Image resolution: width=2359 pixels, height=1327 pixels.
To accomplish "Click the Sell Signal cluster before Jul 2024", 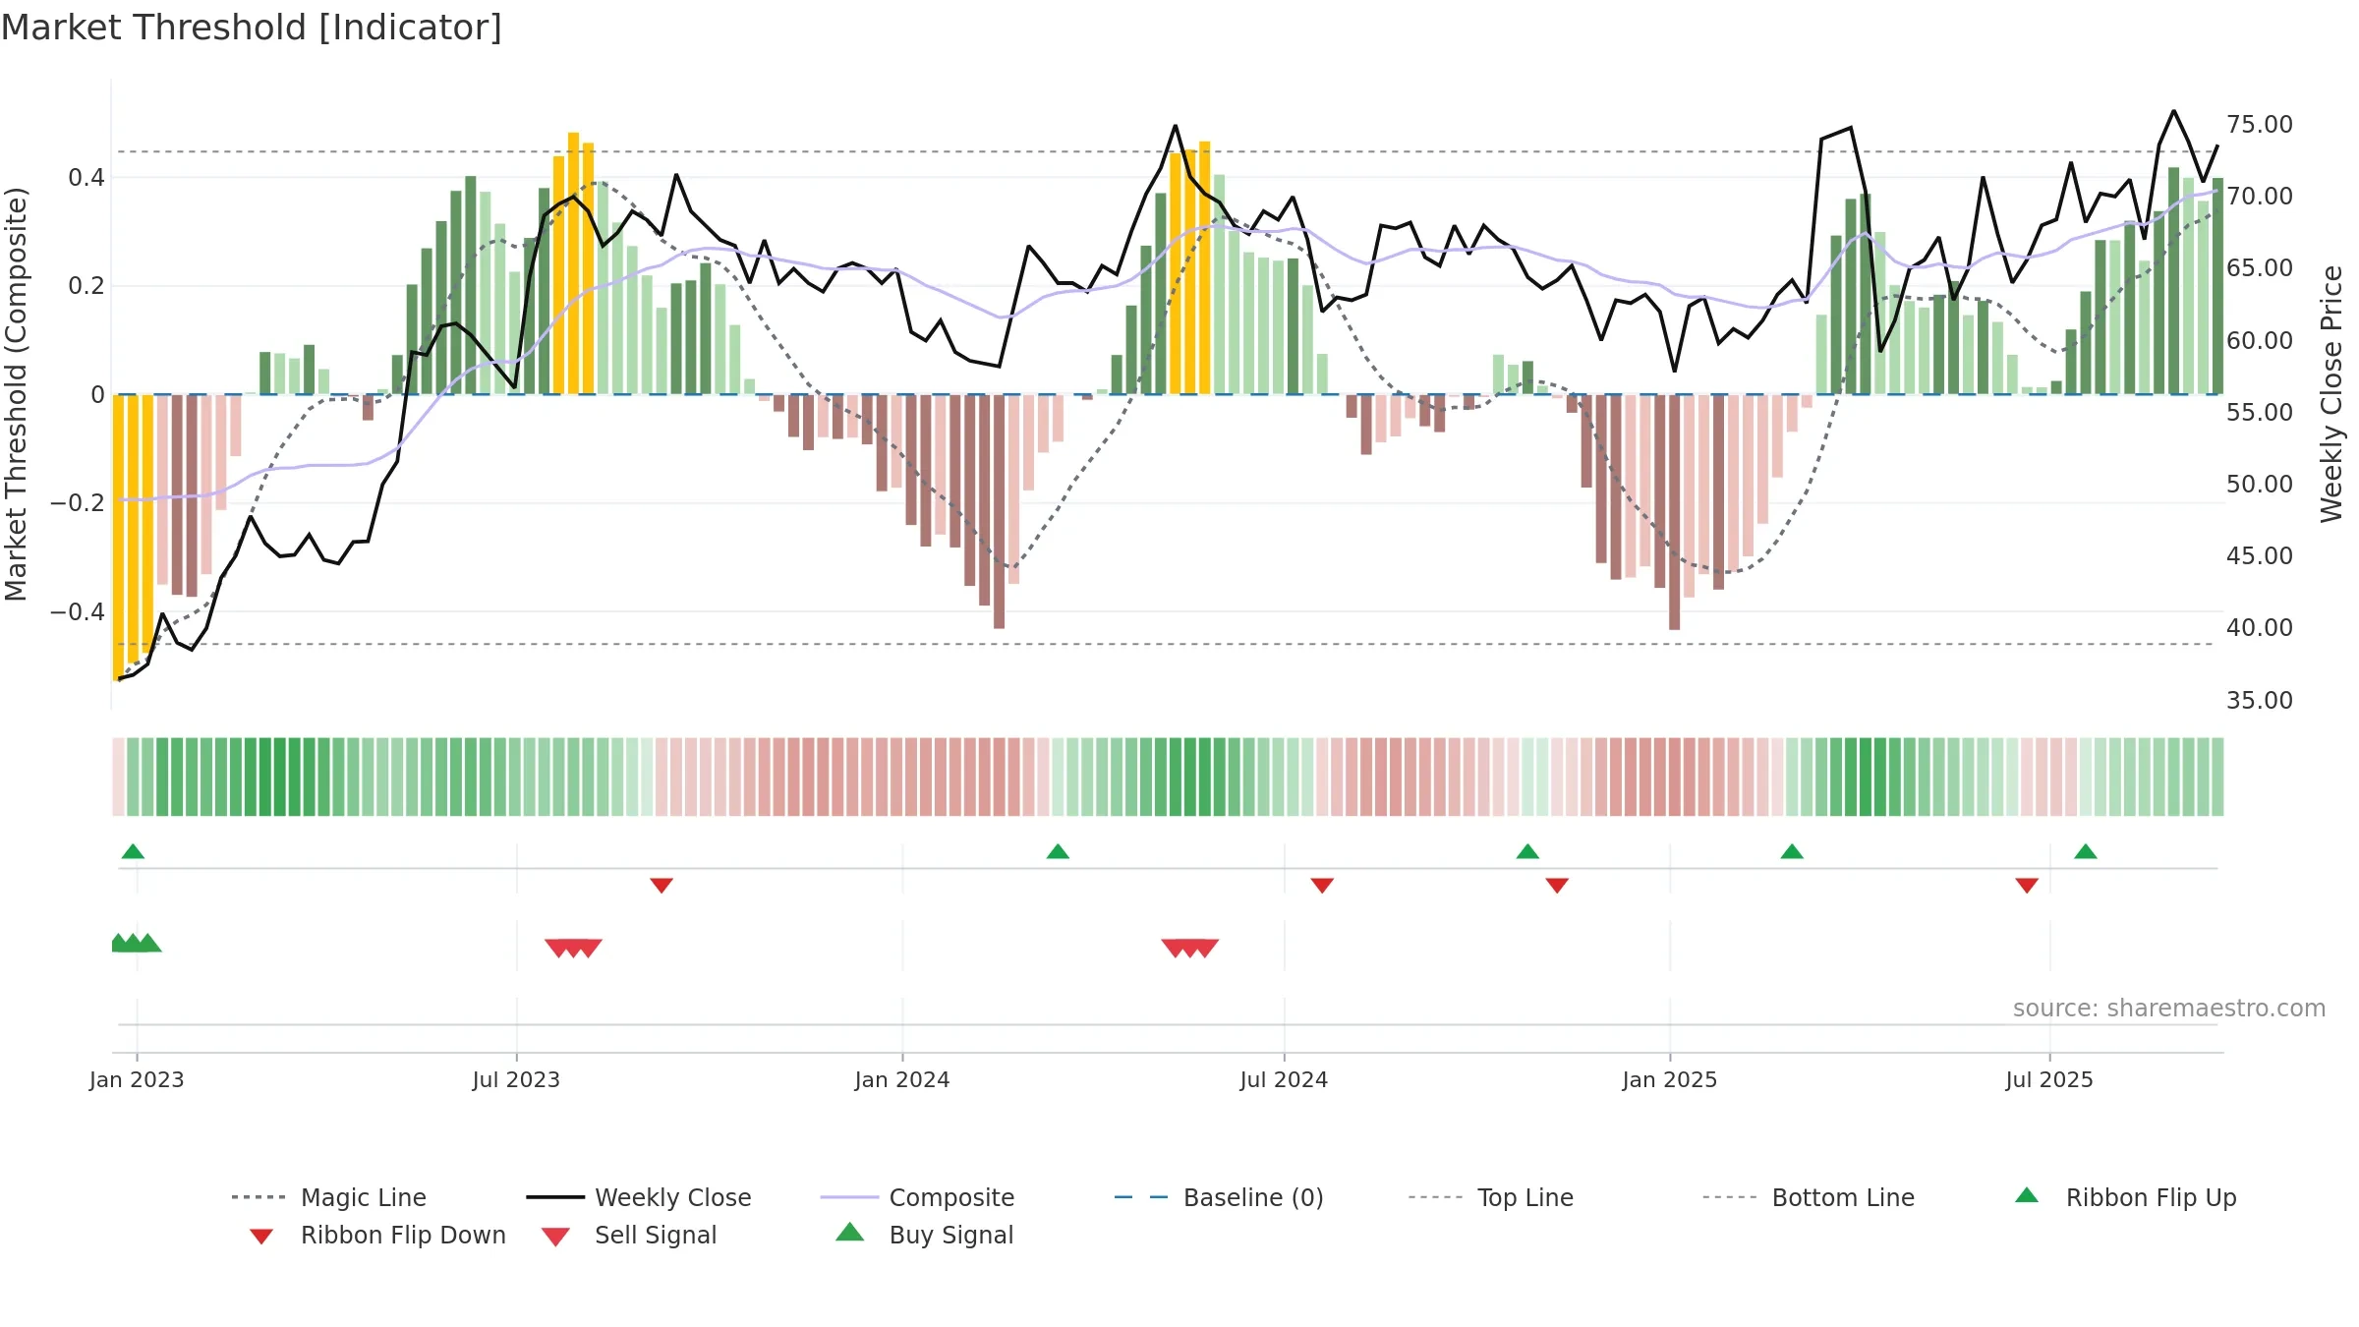I will click(1190, 948).
